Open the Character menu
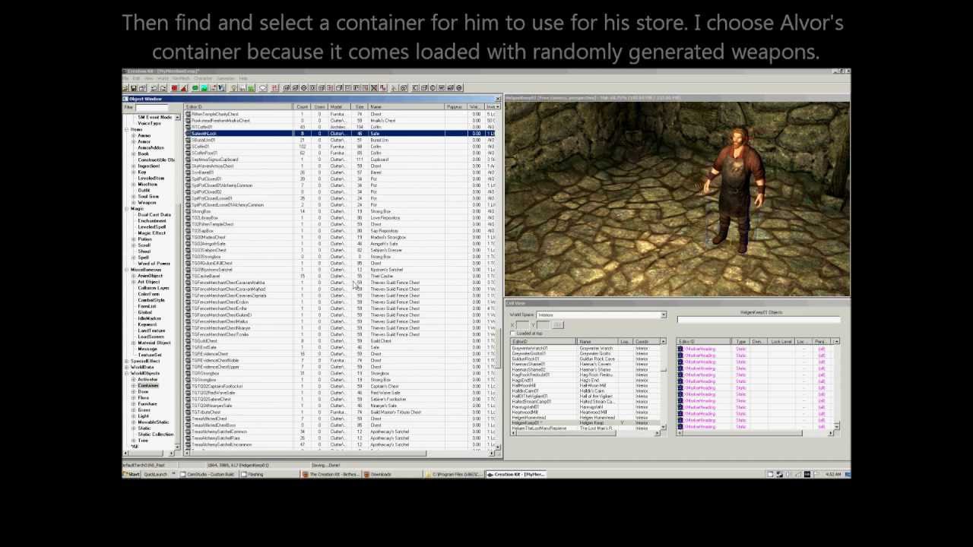The width and height of the screenshot is (973, 547). click(x=203, y=78)
